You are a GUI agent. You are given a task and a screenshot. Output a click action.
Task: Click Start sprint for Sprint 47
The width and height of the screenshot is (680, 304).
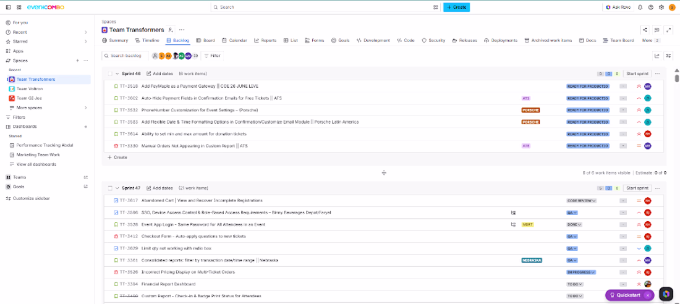(x=637, y=188)
